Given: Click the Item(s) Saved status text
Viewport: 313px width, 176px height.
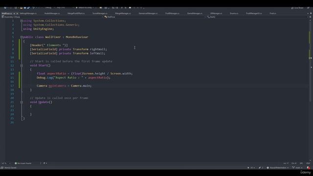Looking at the screenshot, I should pyautogui.click(x=10, y=168).
